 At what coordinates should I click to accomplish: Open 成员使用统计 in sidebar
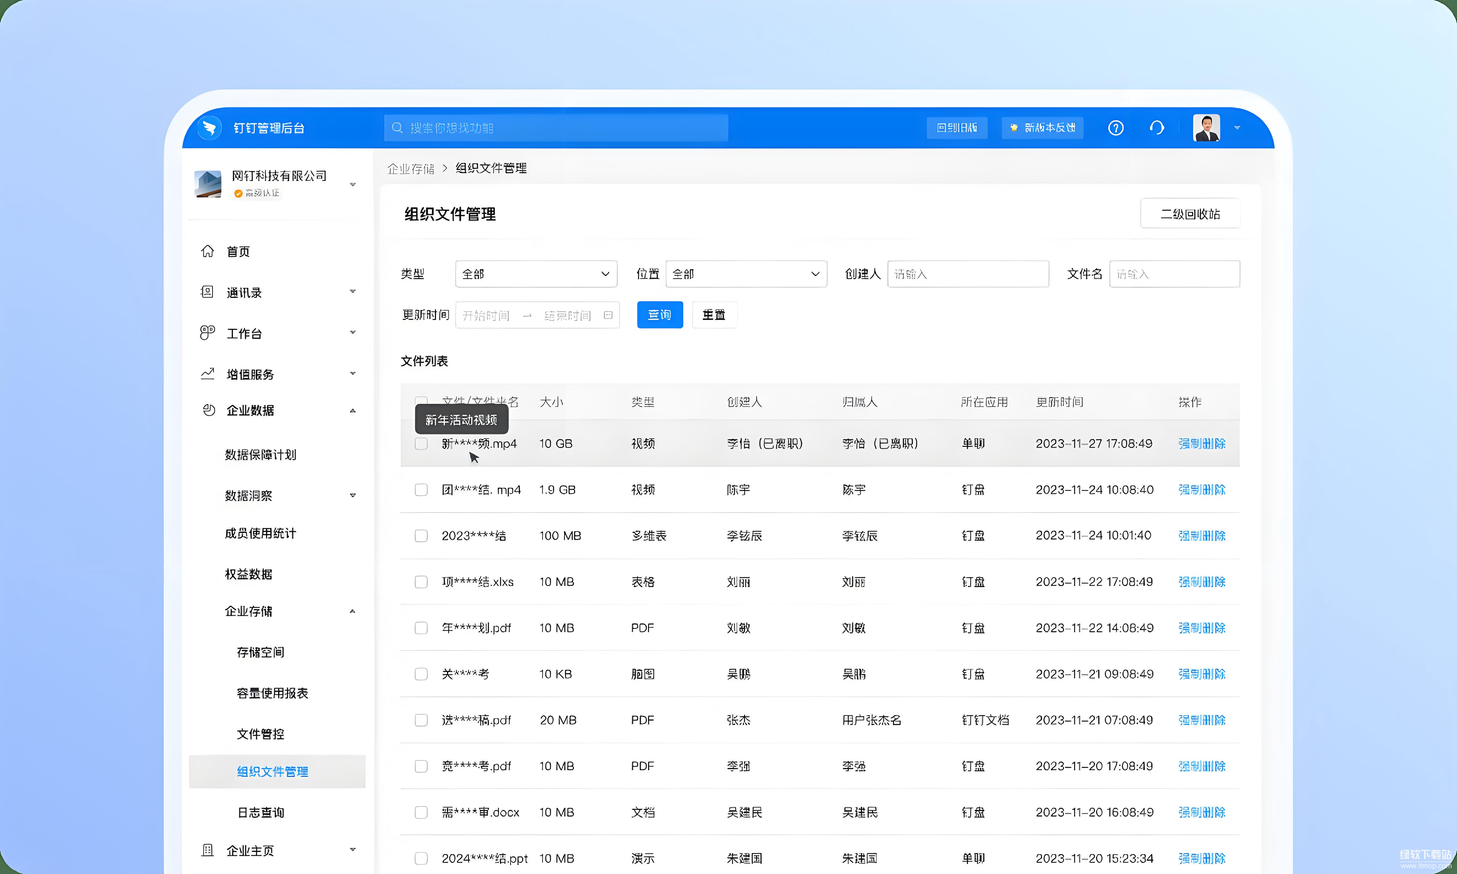click(260, 534)
